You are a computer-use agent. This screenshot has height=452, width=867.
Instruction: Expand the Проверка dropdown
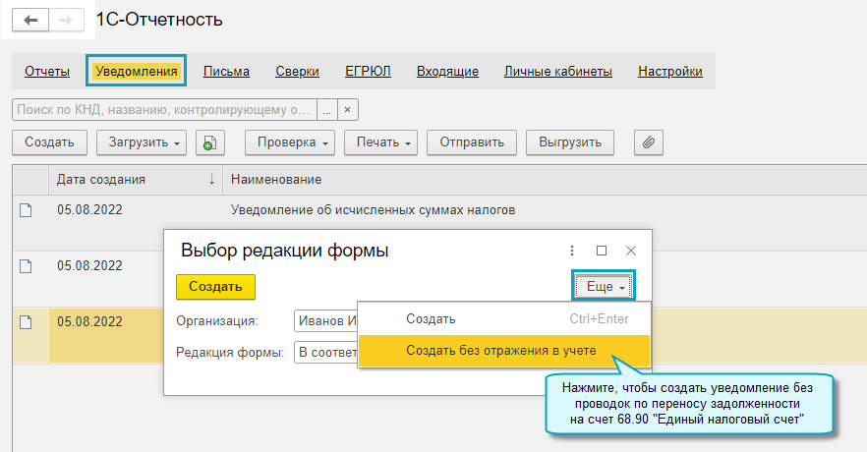(290, 142)
